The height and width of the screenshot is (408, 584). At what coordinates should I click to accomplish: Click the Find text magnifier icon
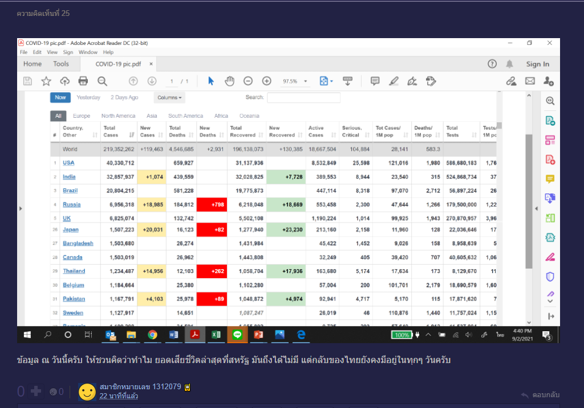click(x=102, y=81)
